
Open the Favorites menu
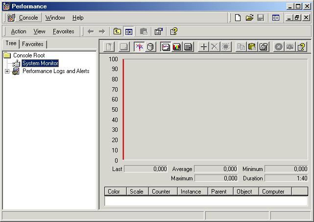click(x=63, y=31)
